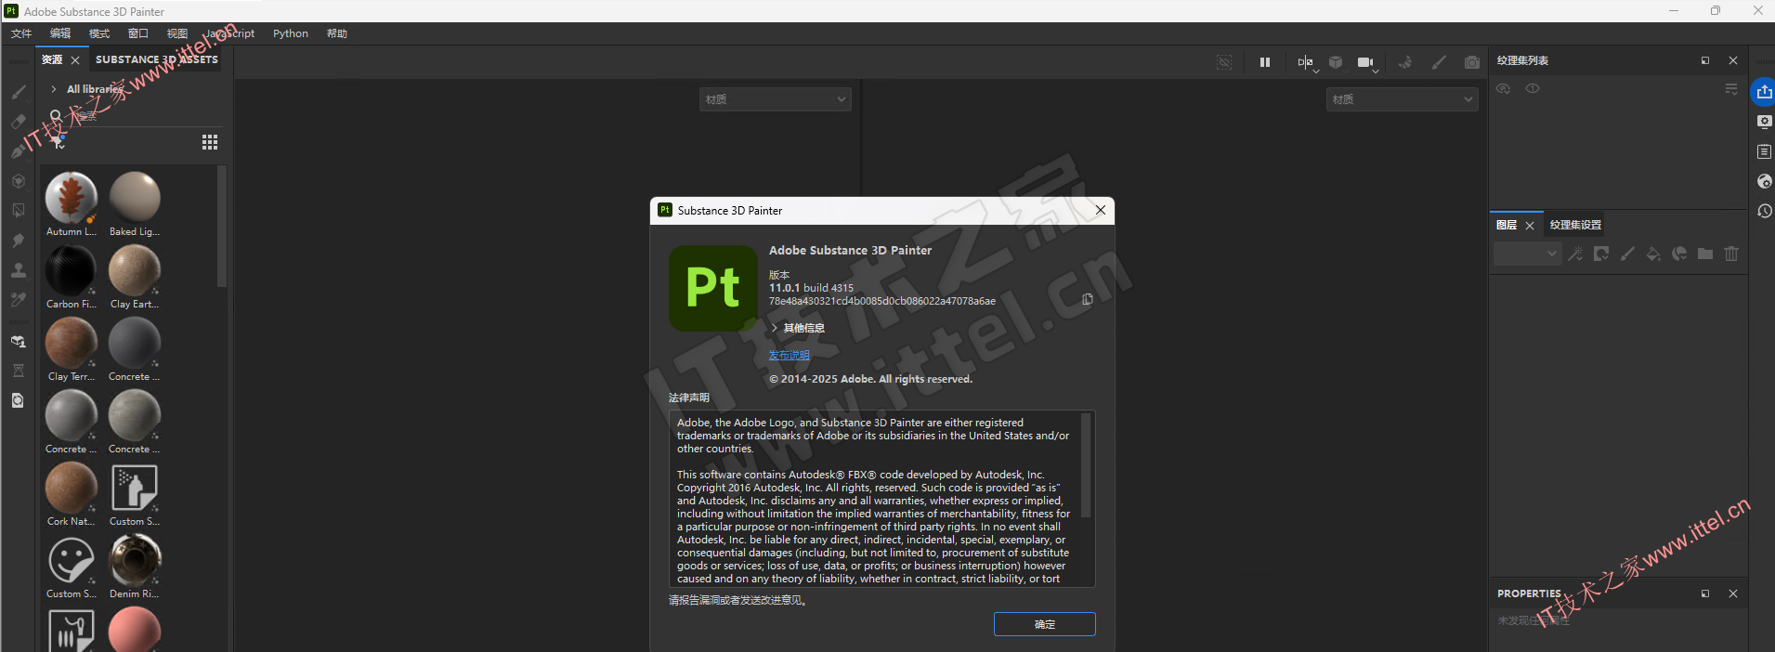Close the 资源 tab
Image resolution: width=1775 pixels, height=652 pixels.
pyautogui.click(x=75, y=60)
